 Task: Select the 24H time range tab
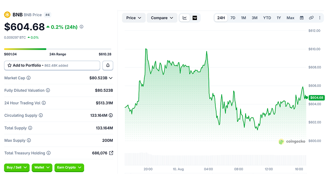pyautogui.click(x=221, y=18)
